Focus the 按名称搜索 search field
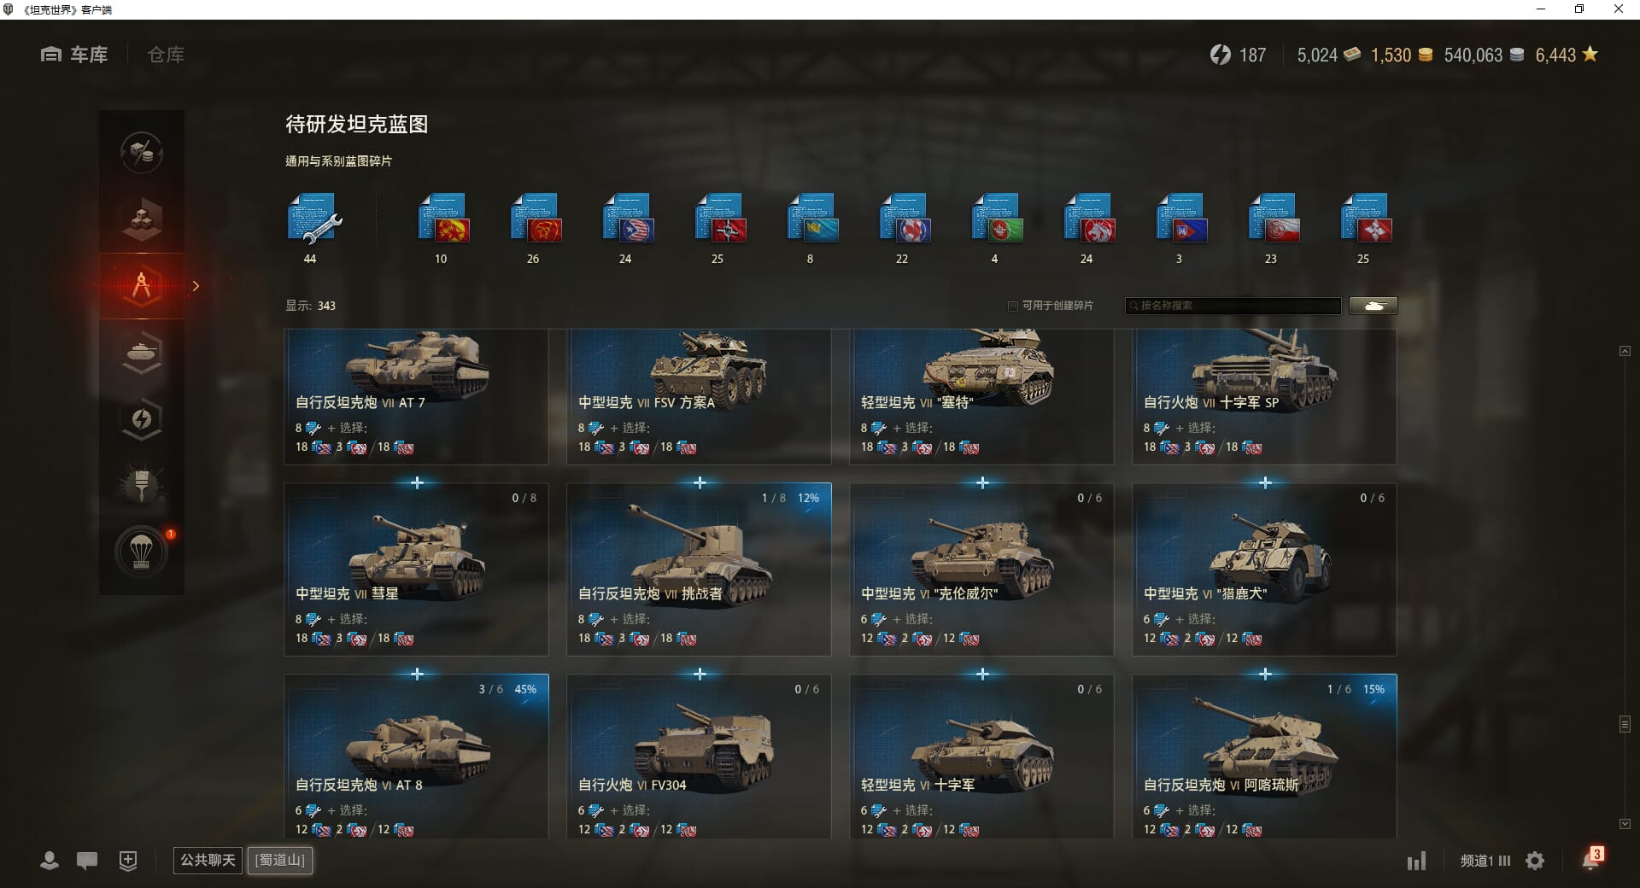Viewport: 1640px width, 888px height. click(1233, 306)
